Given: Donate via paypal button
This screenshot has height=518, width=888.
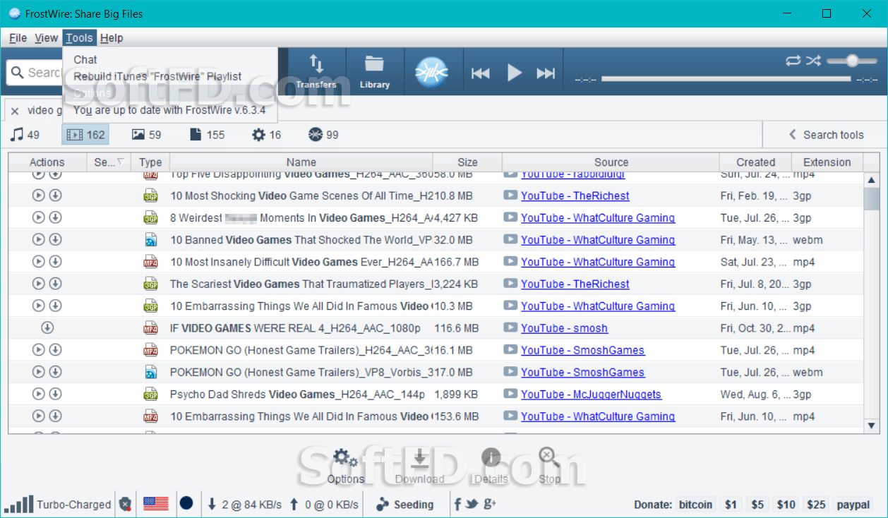Looking at the screenshot, I should (x=853, y=505).
